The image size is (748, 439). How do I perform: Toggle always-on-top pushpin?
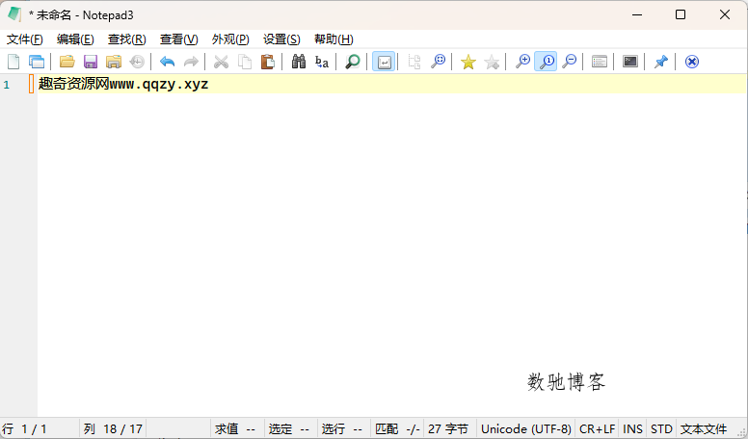[x=660, y=62]
